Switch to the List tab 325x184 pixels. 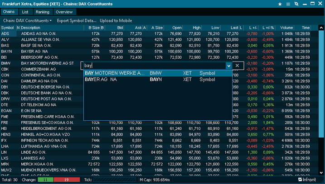coord(25,12)
